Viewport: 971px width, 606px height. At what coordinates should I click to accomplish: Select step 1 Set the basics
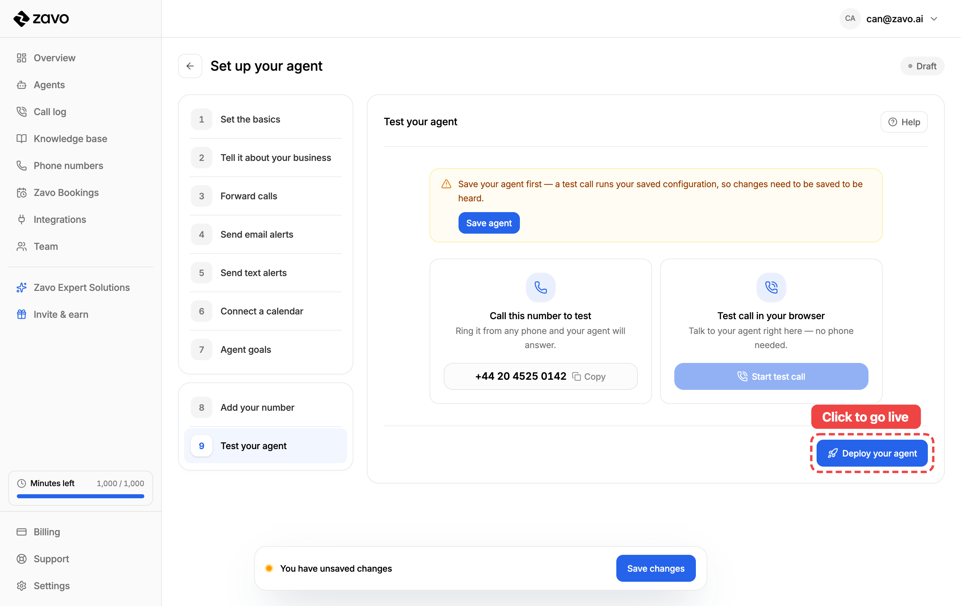[265, 119]
